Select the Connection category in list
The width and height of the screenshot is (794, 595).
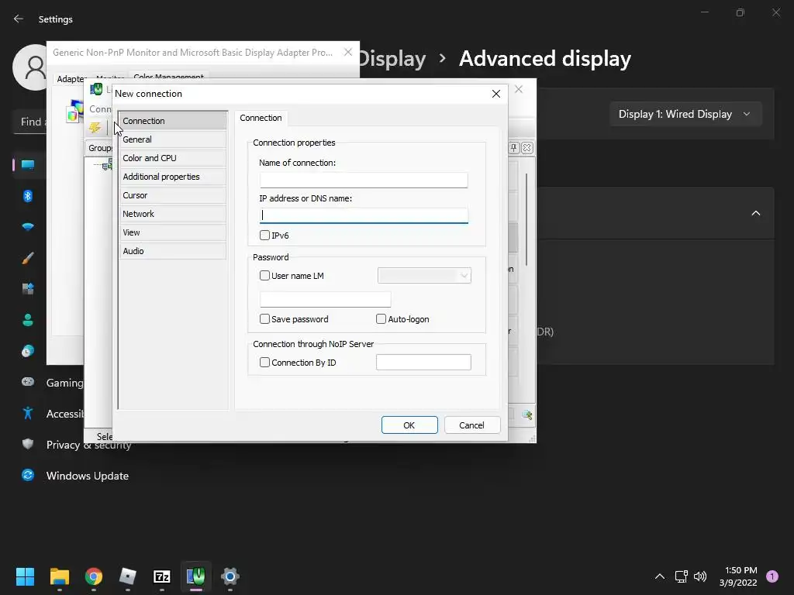(173, 121)
